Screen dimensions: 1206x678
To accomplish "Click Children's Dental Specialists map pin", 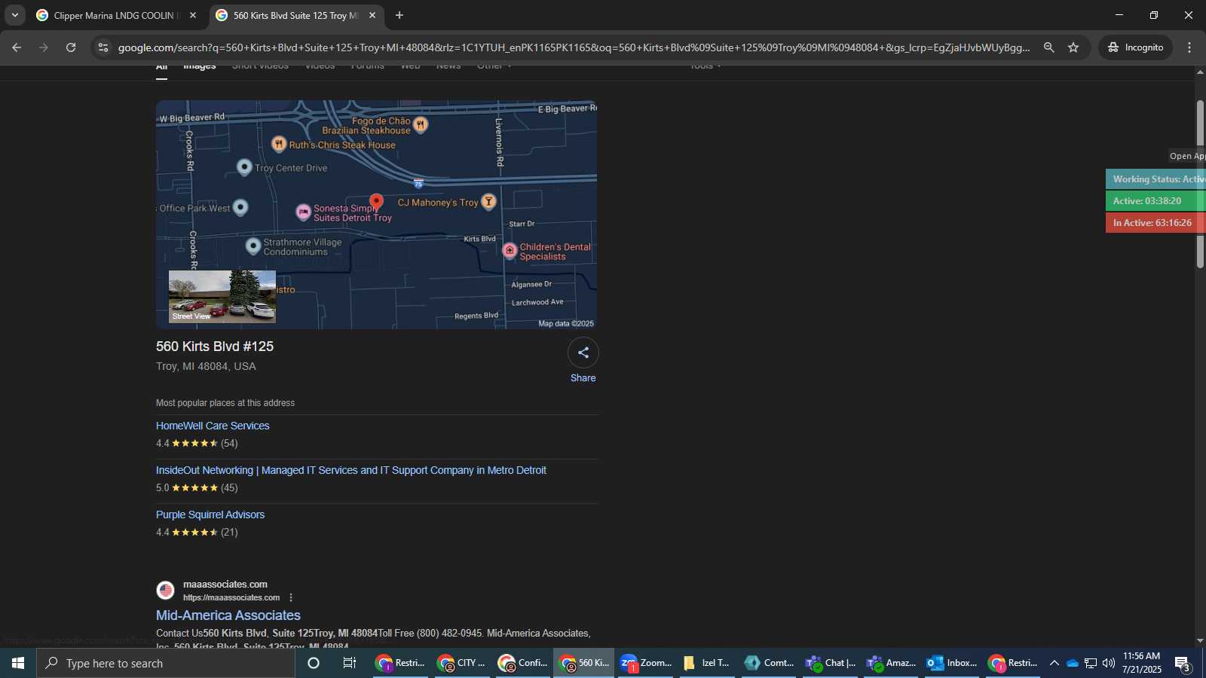I will click(510, 251).
